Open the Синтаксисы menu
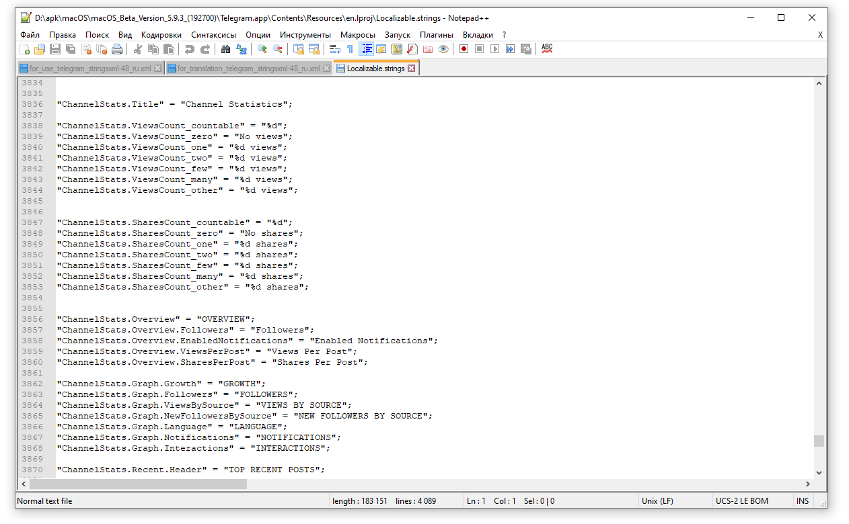Screen dimensions: 849x524 coord(213,35)
